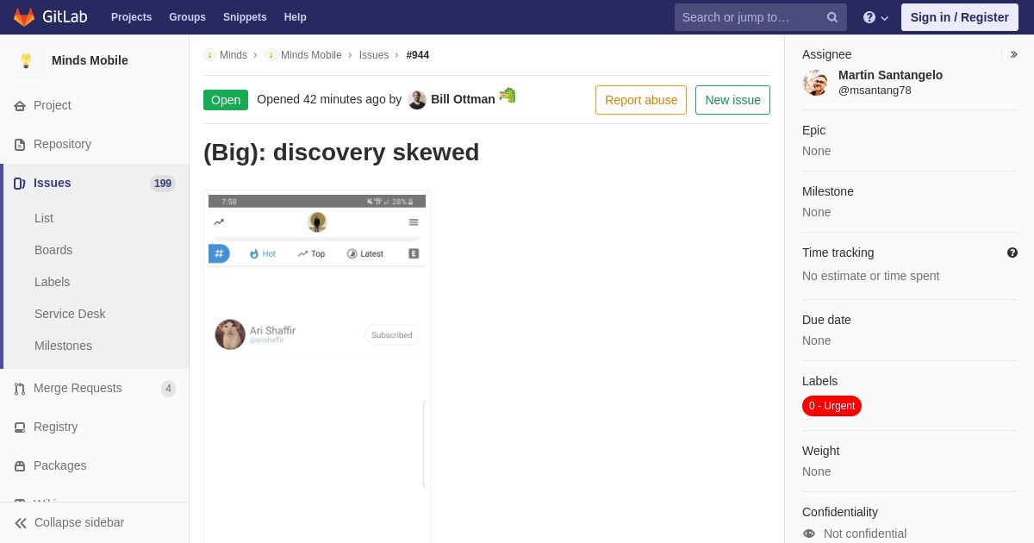Open Milestones in the sidebar
This screenshot has height=543, width=1034.
[x=63, y=346]
